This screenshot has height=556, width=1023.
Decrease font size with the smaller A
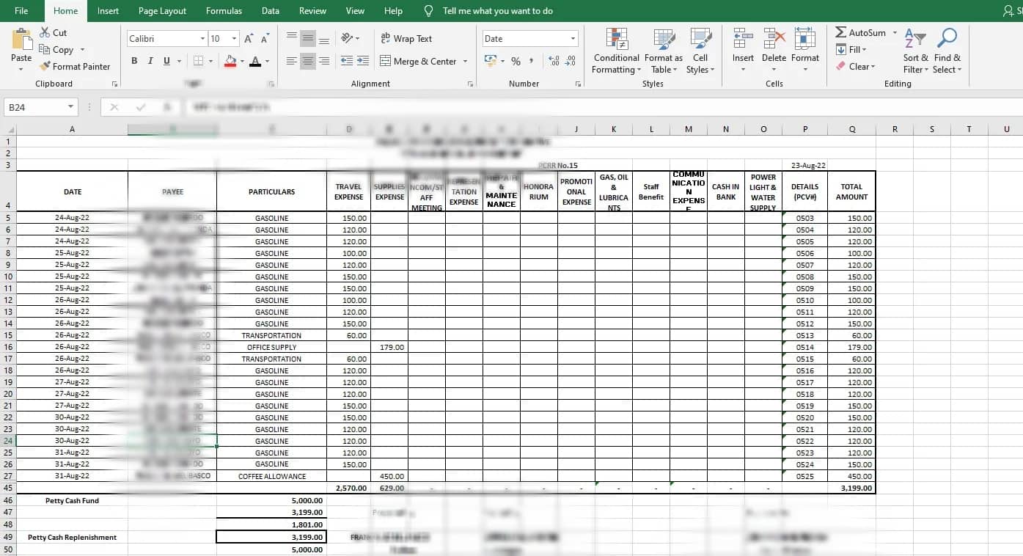(x=264, y=38)
